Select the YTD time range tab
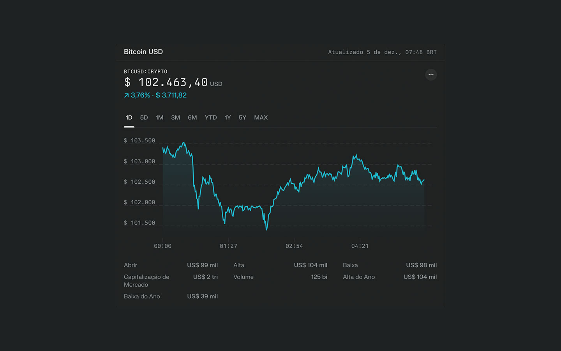The height and width of the screenshot is (351, 561). click(x=211, y=117)
